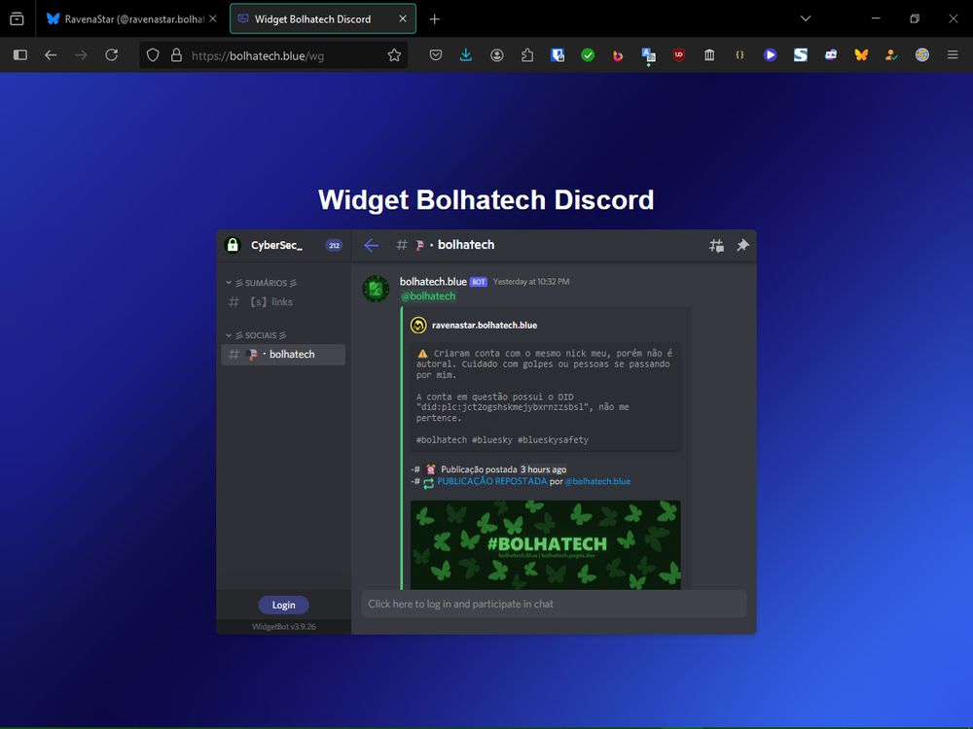The height and width of the screenshot is (729, 973).
Task: Reload the current page
Action: click(x=112, y=55)
